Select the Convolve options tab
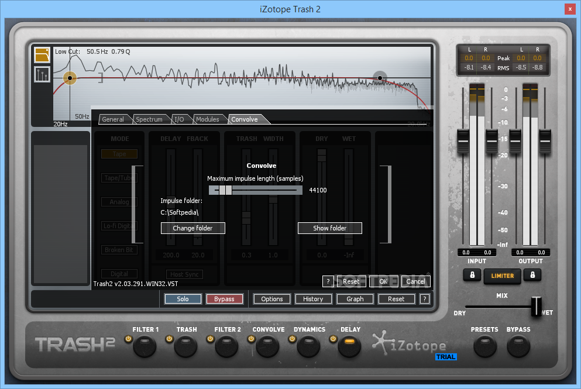Viewport: 581px width, 389px height. tap(245, 119)
